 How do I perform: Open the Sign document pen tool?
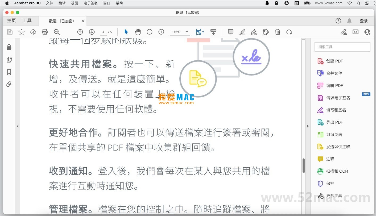254,32
